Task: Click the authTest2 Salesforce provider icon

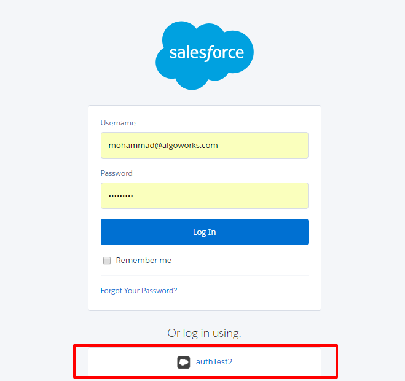Action: point(184,362)
